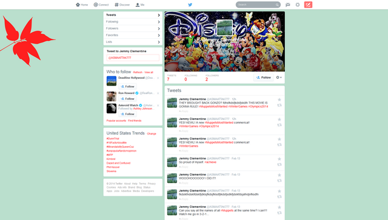This screenshot has width=388, height=220.
Task: Open the Developers footer link
Action: point(147,191)
